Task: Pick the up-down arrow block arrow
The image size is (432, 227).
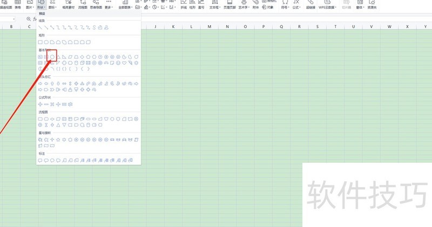Action: tap(70, 84)
